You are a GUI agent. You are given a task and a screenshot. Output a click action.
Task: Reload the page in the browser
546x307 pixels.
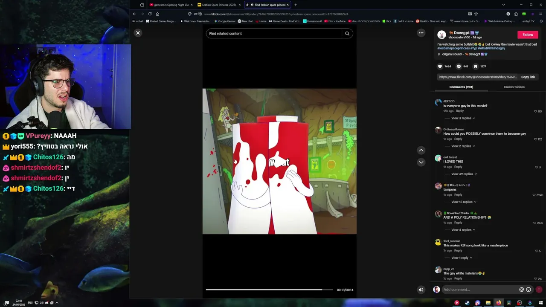pos(150,14)
